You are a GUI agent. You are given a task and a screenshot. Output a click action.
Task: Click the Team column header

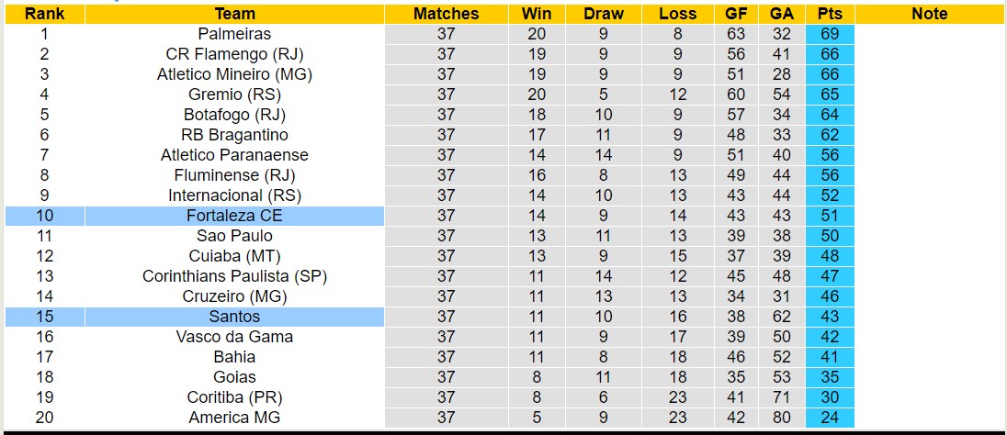click(234, 14)
